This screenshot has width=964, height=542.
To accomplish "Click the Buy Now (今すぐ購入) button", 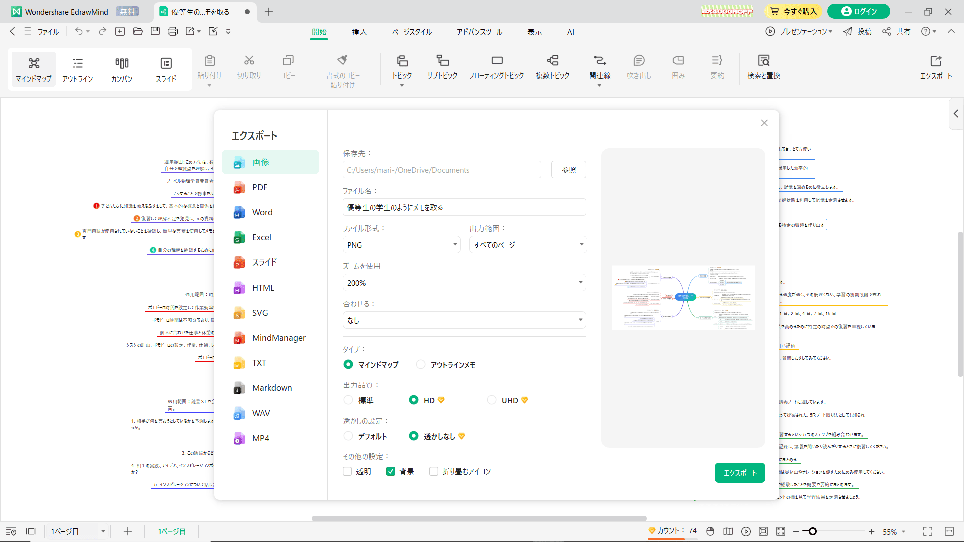I will point(794,11).
